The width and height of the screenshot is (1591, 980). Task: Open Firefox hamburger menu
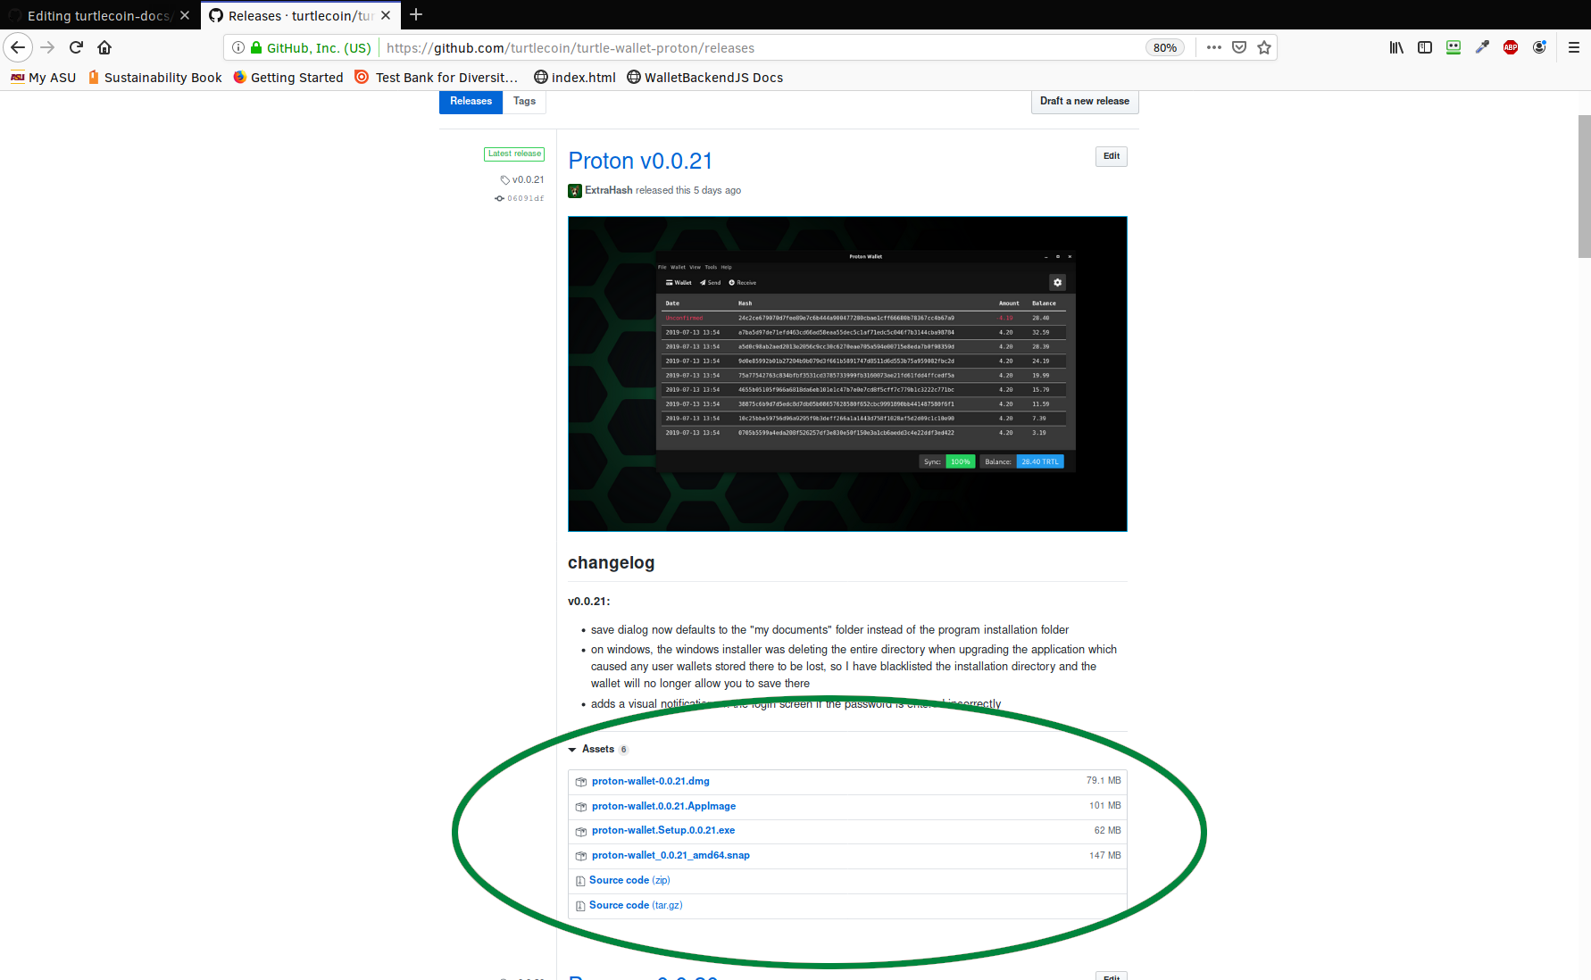pyautogui.click(x=1574, y=47)
